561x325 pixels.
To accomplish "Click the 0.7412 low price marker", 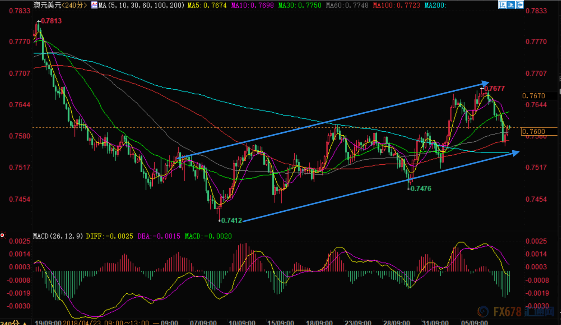I will click(x=232, y=220).
